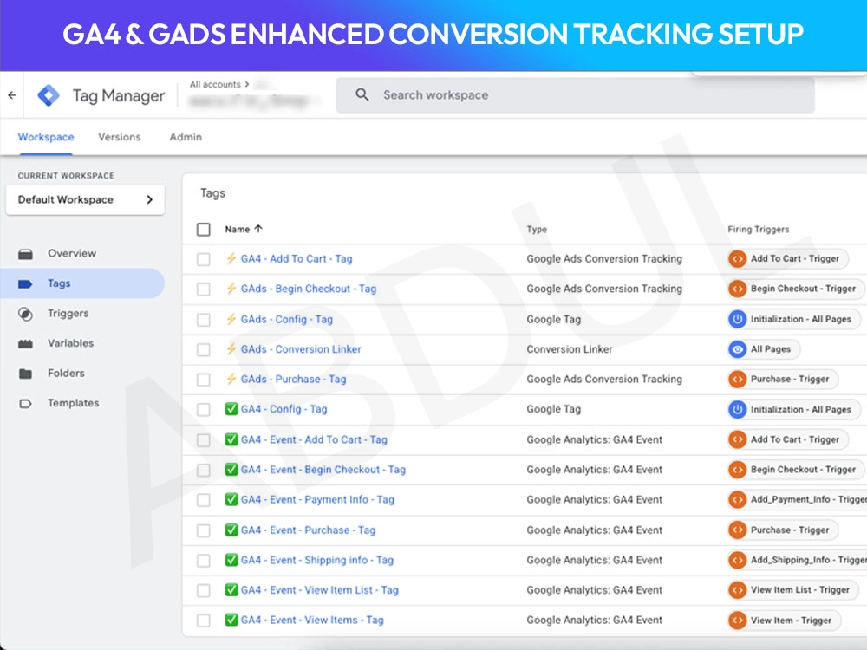
Task: Click green check beside GA4 - Event - Purchase
Action: (231, 530)
